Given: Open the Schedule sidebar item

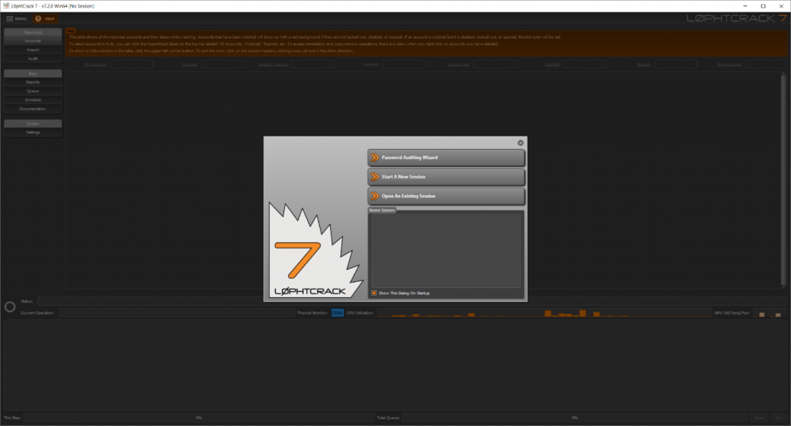Looking at the screenshot, I should click(32, 100).
